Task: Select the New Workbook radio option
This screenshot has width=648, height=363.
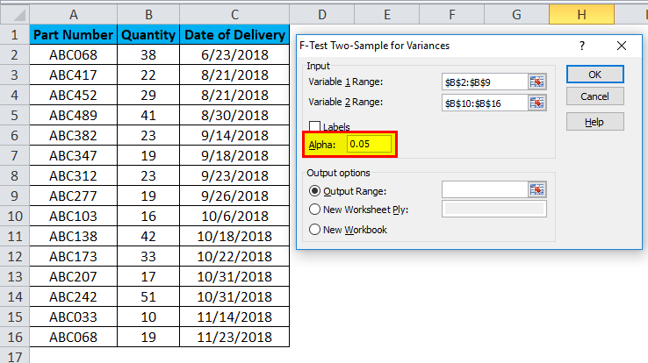Action: 314,230
